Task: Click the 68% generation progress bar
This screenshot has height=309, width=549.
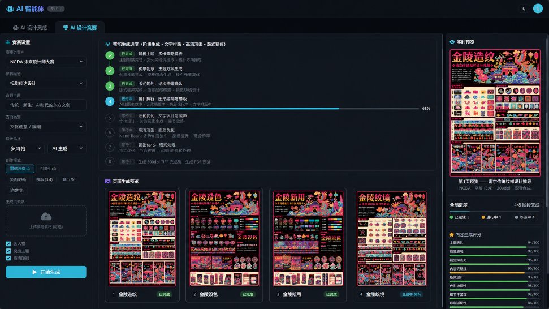Action: [269, 109]
